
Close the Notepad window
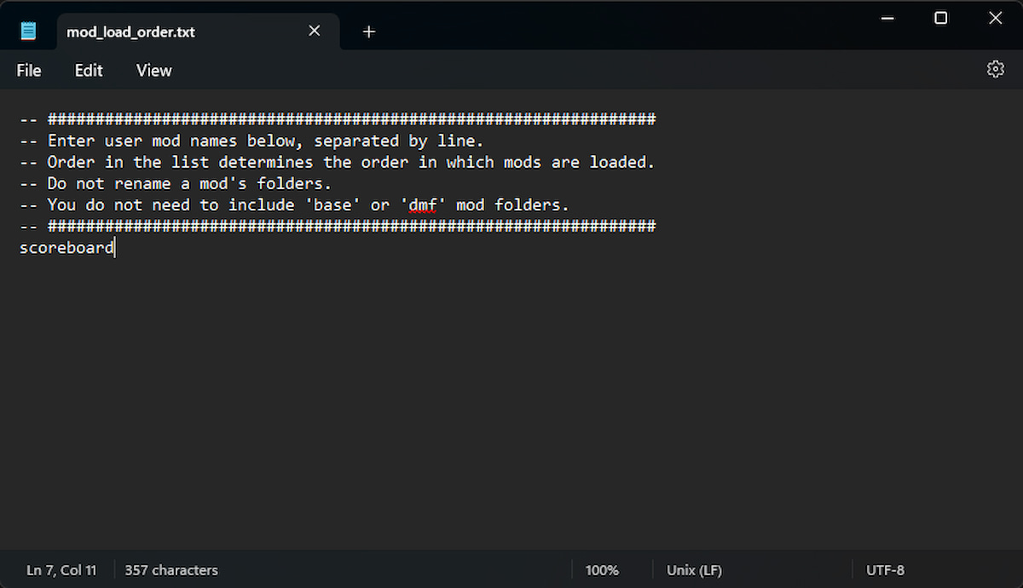[995, 18]
